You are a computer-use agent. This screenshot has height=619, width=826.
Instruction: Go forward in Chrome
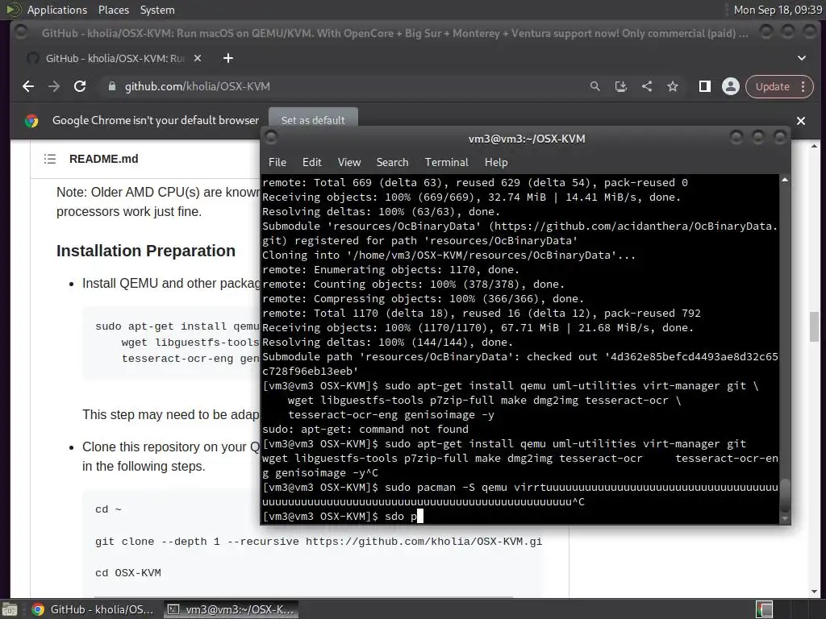(x=54, y=86)
